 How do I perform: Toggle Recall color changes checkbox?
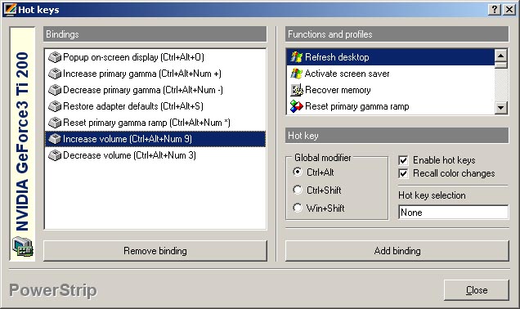coord(403,173)
